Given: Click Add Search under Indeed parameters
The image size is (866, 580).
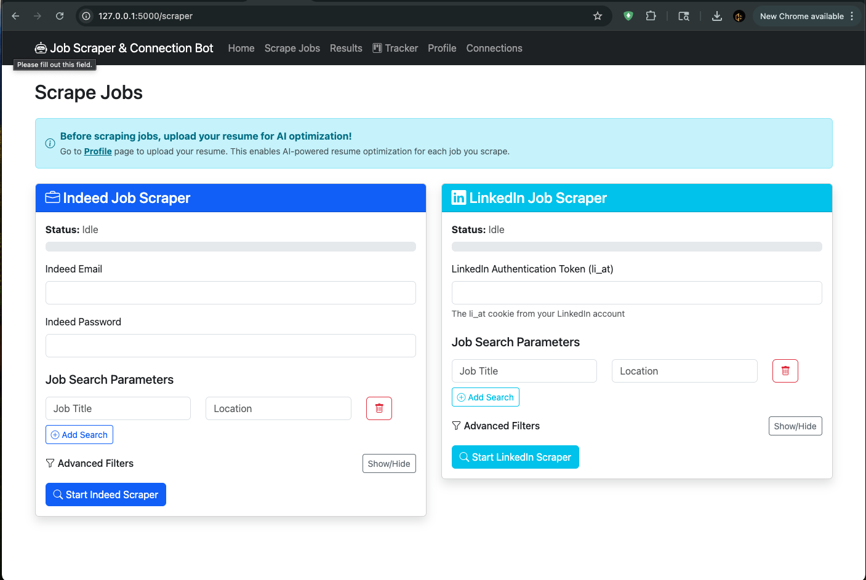Looking at the screenshot, I should pos(79,435).
